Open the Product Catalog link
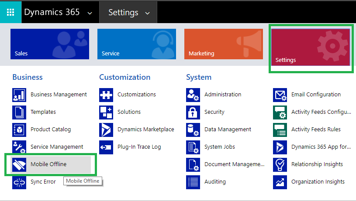The image size is (356, 201). 51,129
